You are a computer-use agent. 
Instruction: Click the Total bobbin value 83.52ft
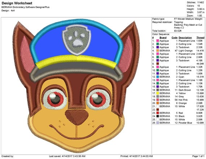(177, 31)
